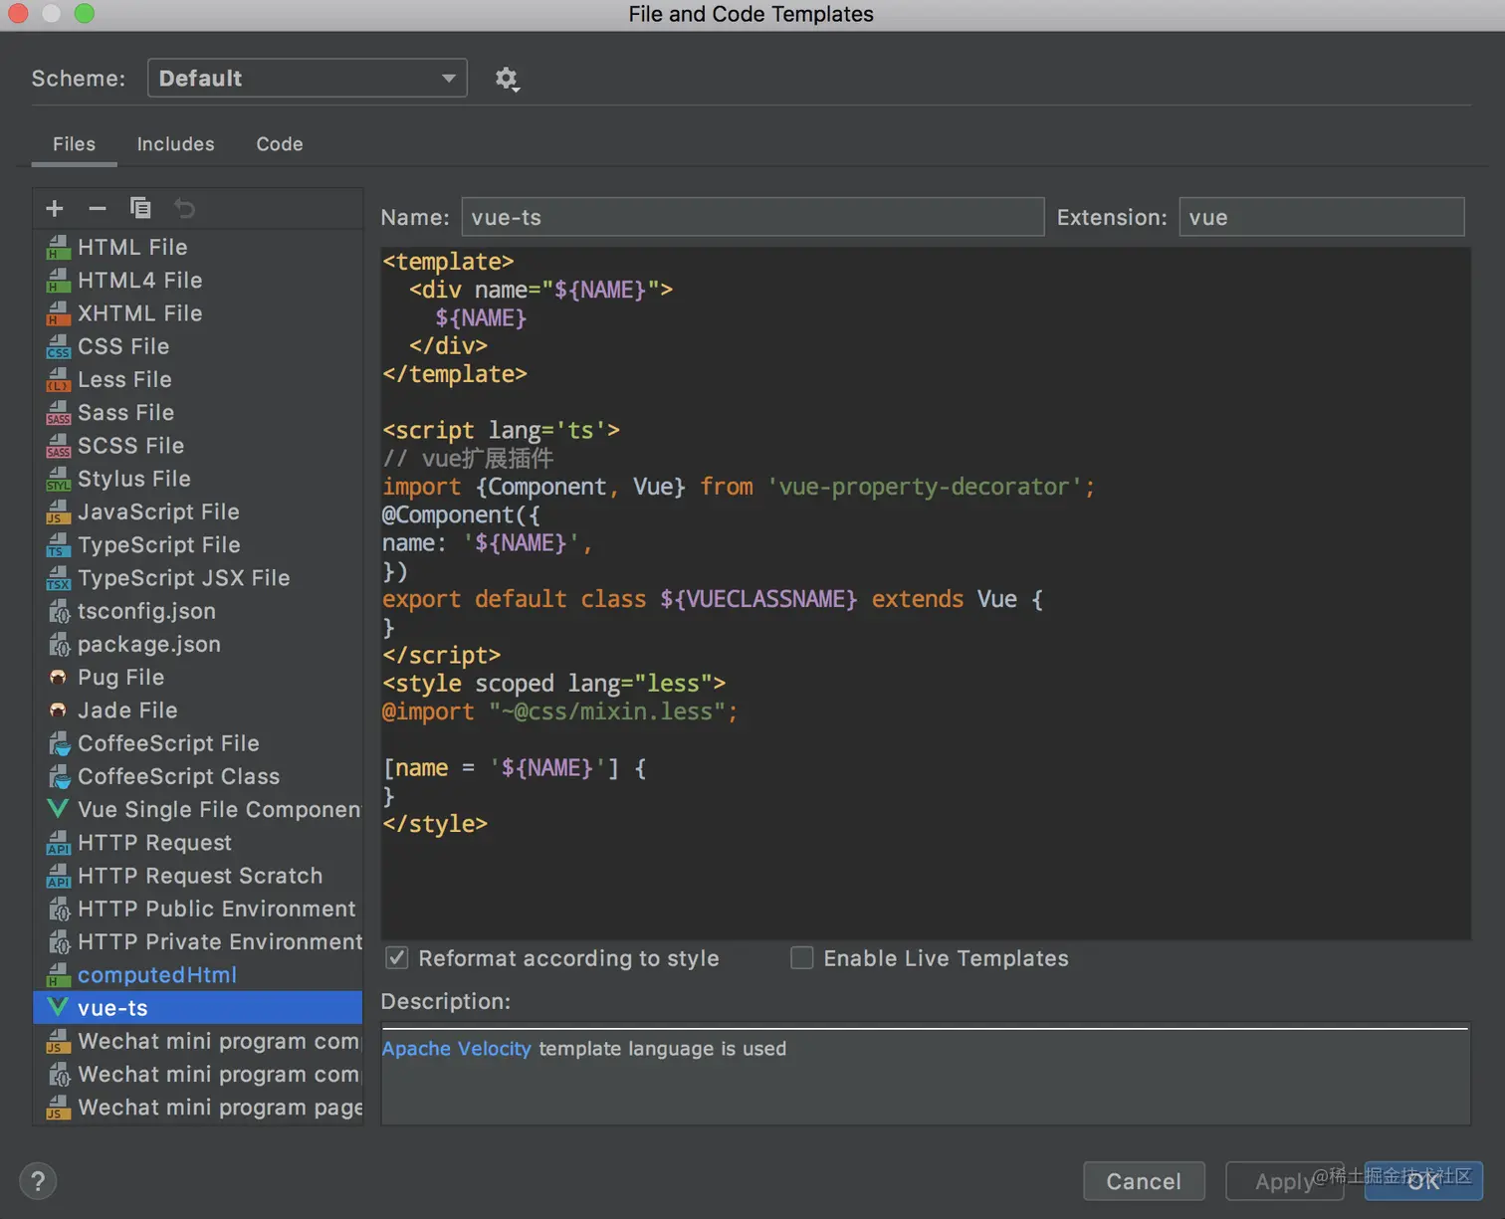Click the add template plus icon
Viewport: 1505px width, 1219px height.
[x=55, y=208]
